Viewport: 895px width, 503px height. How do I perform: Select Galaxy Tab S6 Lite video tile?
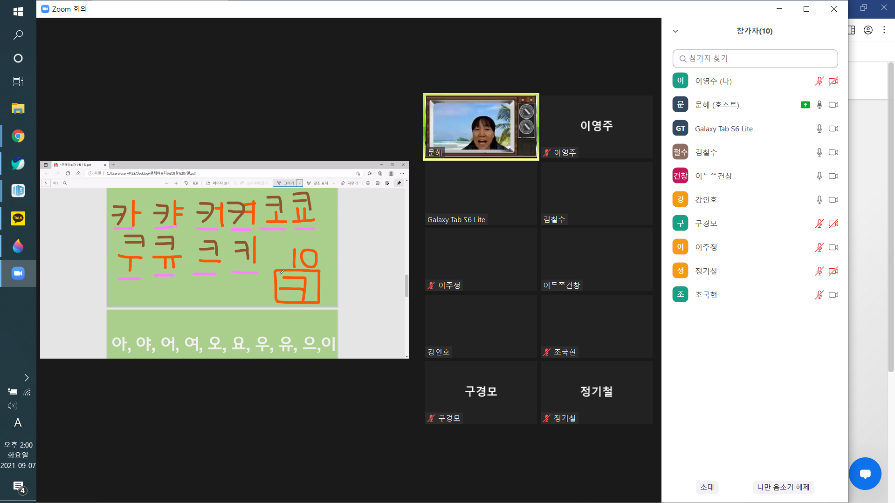click(x=481, y=194)
